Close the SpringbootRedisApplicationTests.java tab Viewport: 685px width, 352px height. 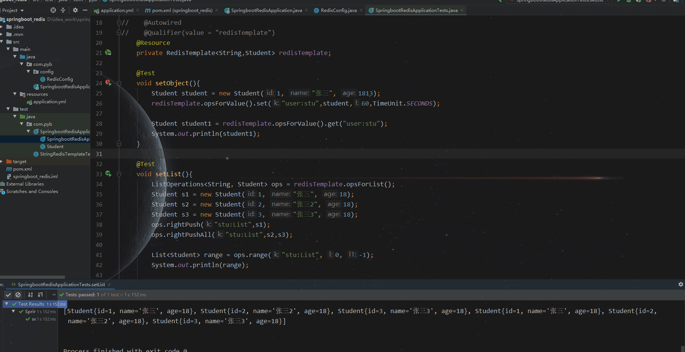(x=462, y=10)
